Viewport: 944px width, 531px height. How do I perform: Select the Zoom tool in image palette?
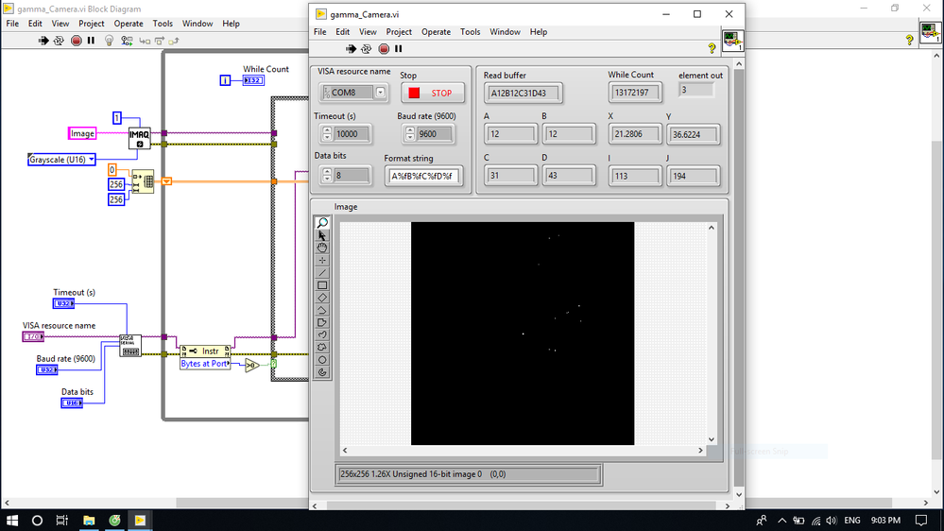tap(322, 223)
